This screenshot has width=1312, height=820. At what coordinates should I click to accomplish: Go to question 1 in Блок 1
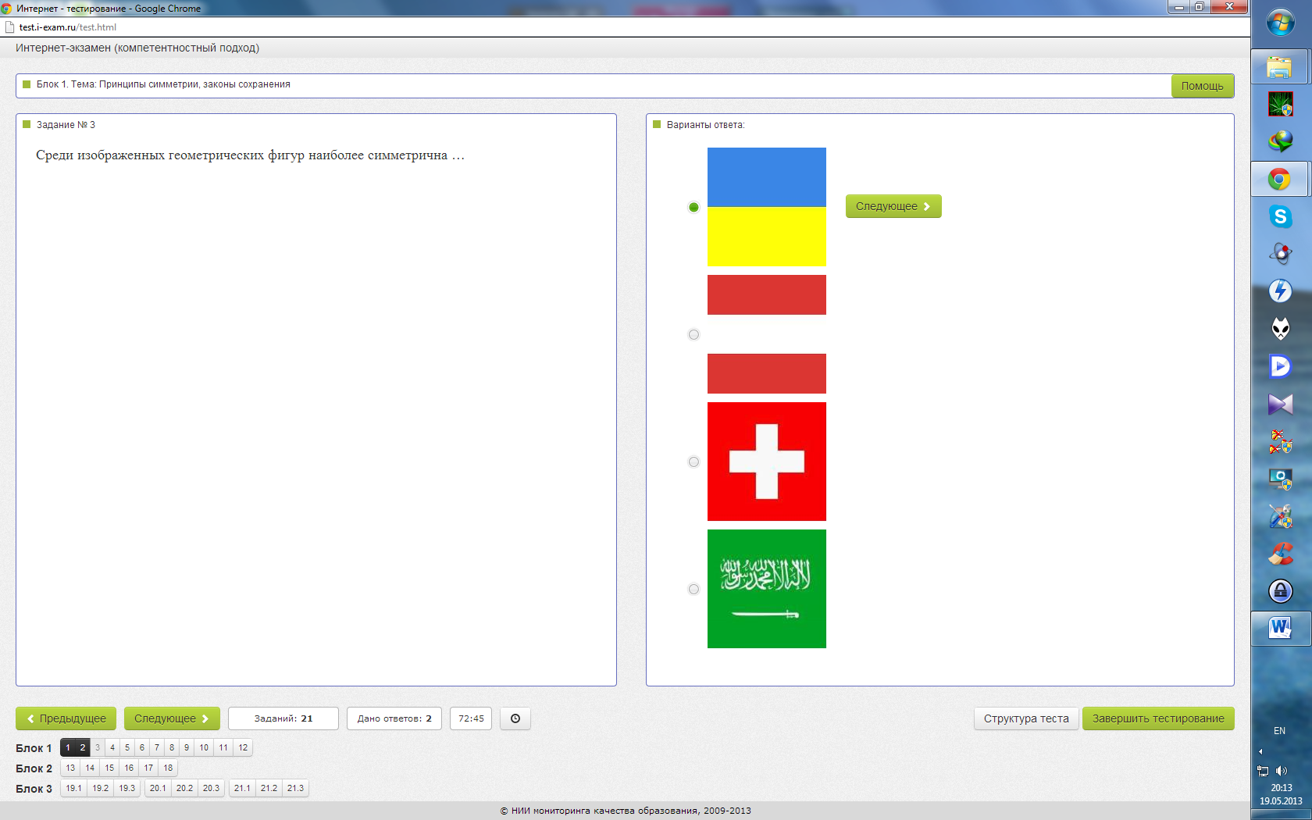point(68,747)
